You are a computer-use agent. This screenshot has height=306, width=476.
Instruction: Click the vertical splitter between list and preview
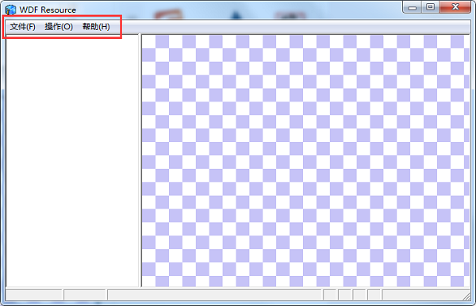pyautogui.click(x=140, y=160)
